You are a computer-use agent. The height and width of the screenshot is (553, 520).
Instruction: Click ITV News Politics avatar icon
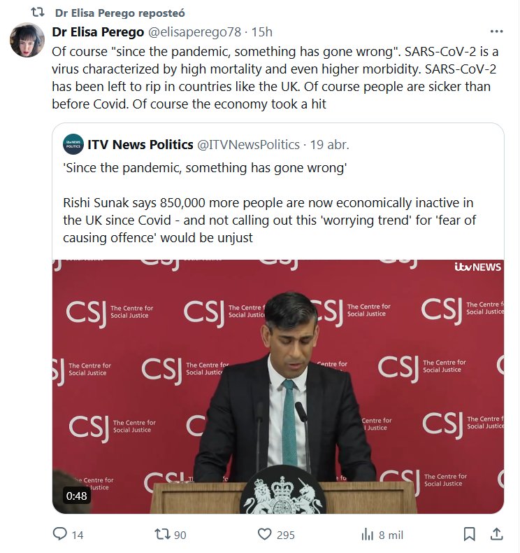coord(73,144)
